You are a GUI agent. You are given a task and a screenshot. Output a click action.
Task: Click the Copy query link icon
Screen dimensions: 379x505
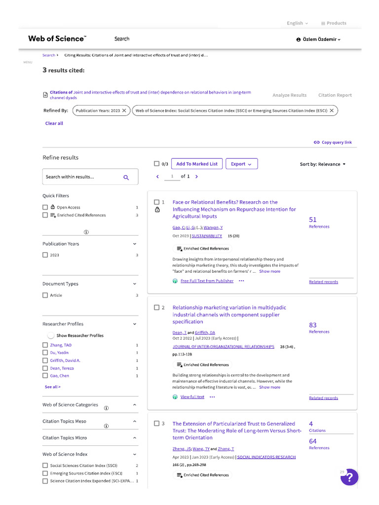click(317, 143)
